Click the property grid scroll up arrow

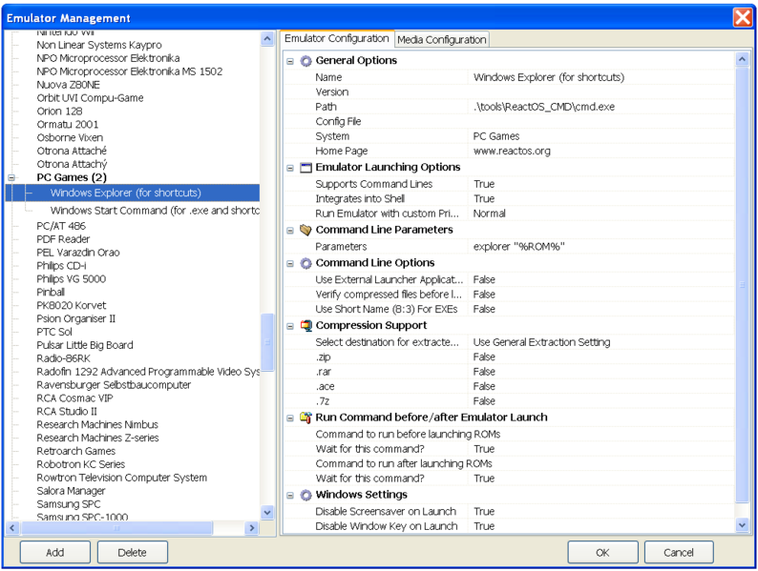[x=742, y=59]
